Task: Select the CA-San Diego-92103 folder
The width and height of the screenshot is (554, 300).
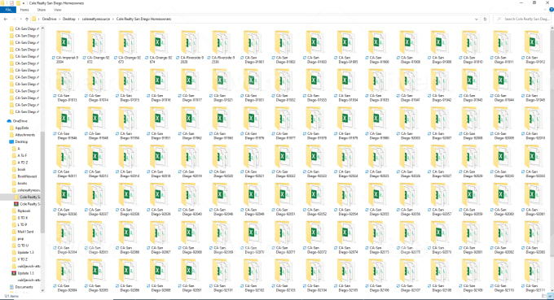Action: click(284, 276)
